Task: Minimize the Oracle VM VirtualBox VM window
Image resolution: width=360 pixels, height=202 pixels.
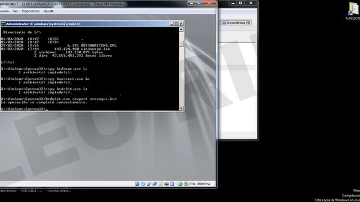Action: click(191, 3)
